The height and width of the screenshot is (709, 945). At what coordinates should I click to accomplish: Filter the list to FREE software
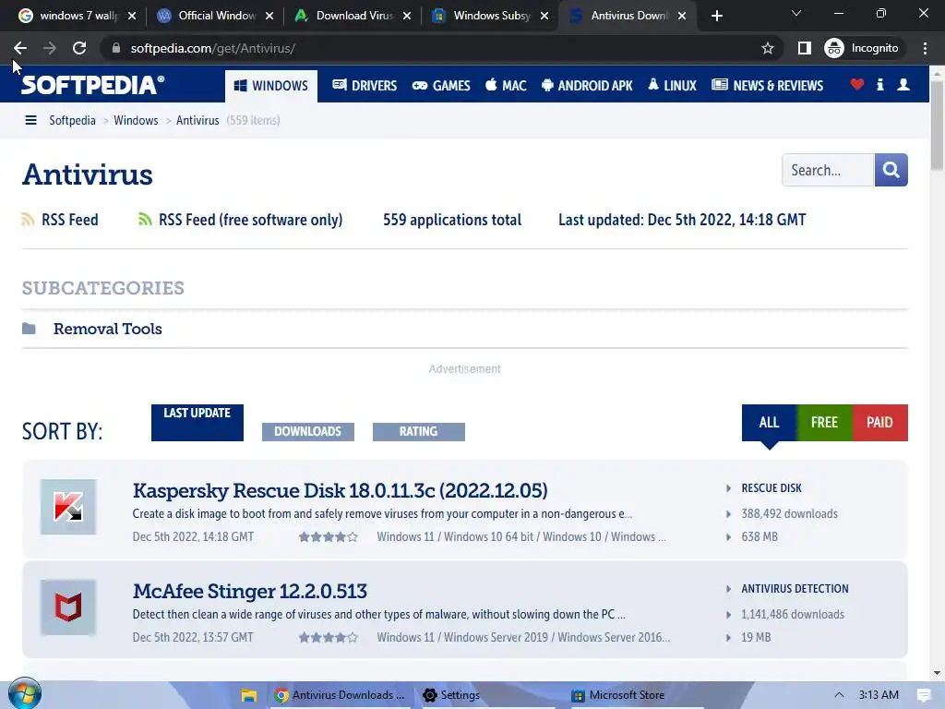[824, 423]
